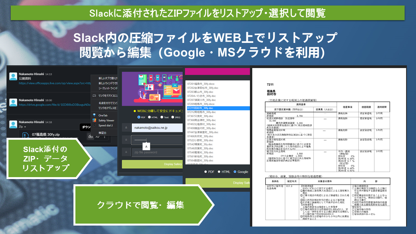This screenshot has height=234, width=416.
Task: Click the send-link-to-device icon in context menu
Action: (94, 96)
